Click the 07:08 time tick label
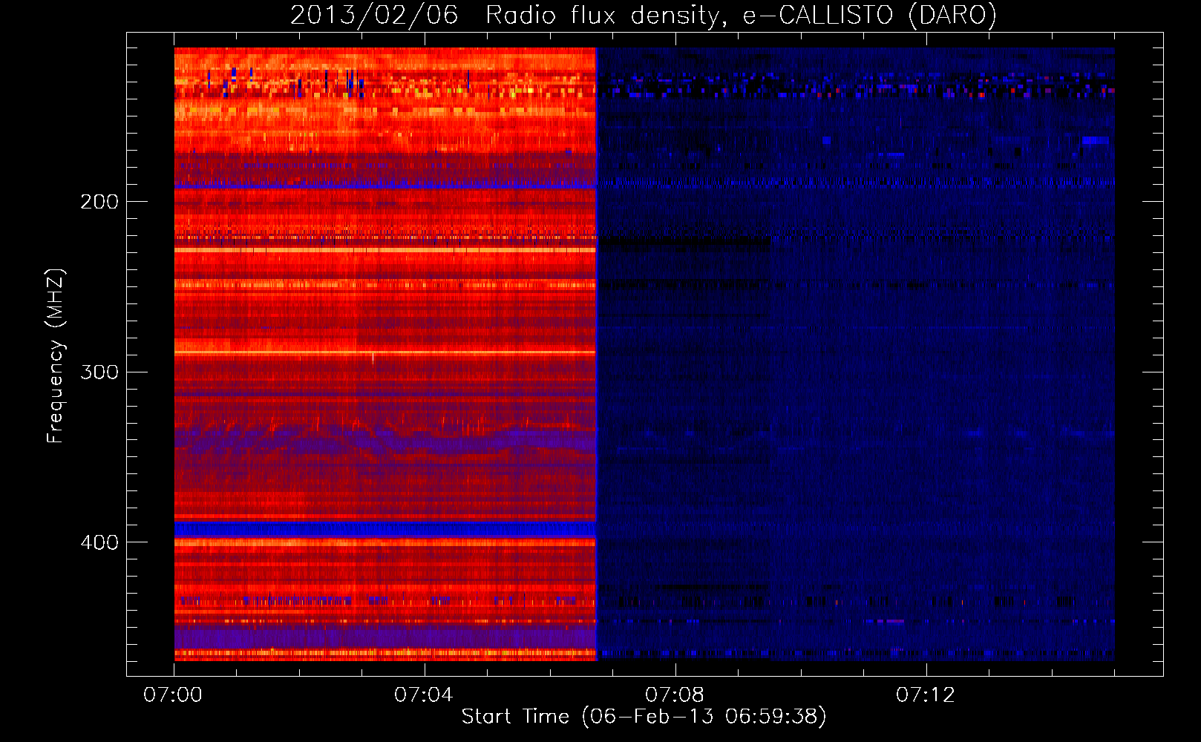Viewport: 1201px width, 742px height. pos(675,695)
